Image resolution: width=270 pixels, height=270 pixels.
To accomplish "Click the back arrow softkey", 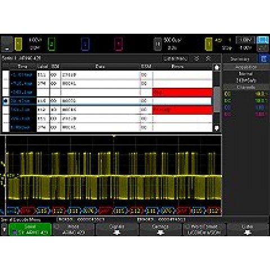I will point(4,229).
